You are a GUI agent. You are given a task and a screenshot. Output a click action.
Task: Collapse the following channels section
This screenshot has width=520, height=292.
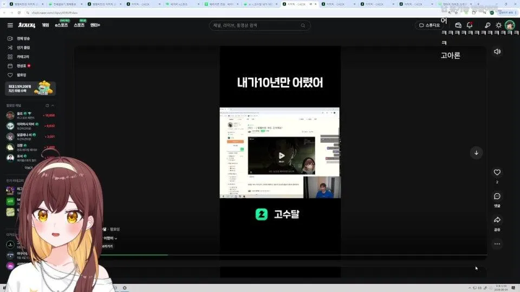(x=53, y=105)
